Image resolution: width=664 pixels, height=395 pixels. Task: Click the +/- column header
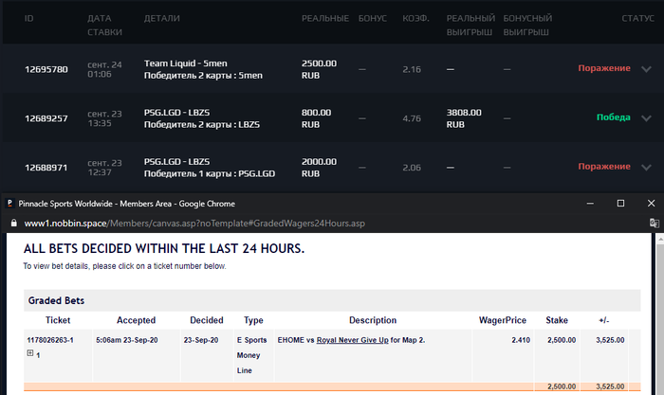click(x=604, y=320)
